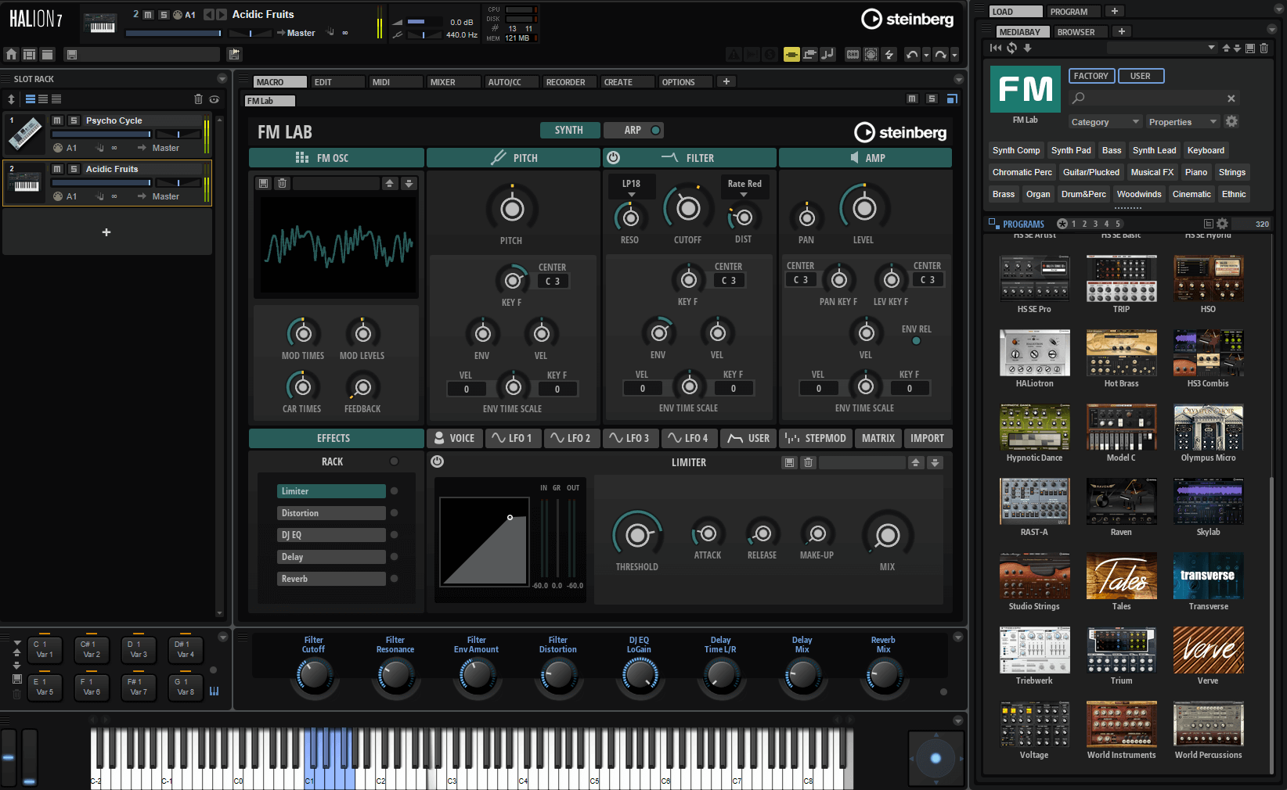
Task: Click the MIDI reset lightning icon
Action: tap(889, 55)
